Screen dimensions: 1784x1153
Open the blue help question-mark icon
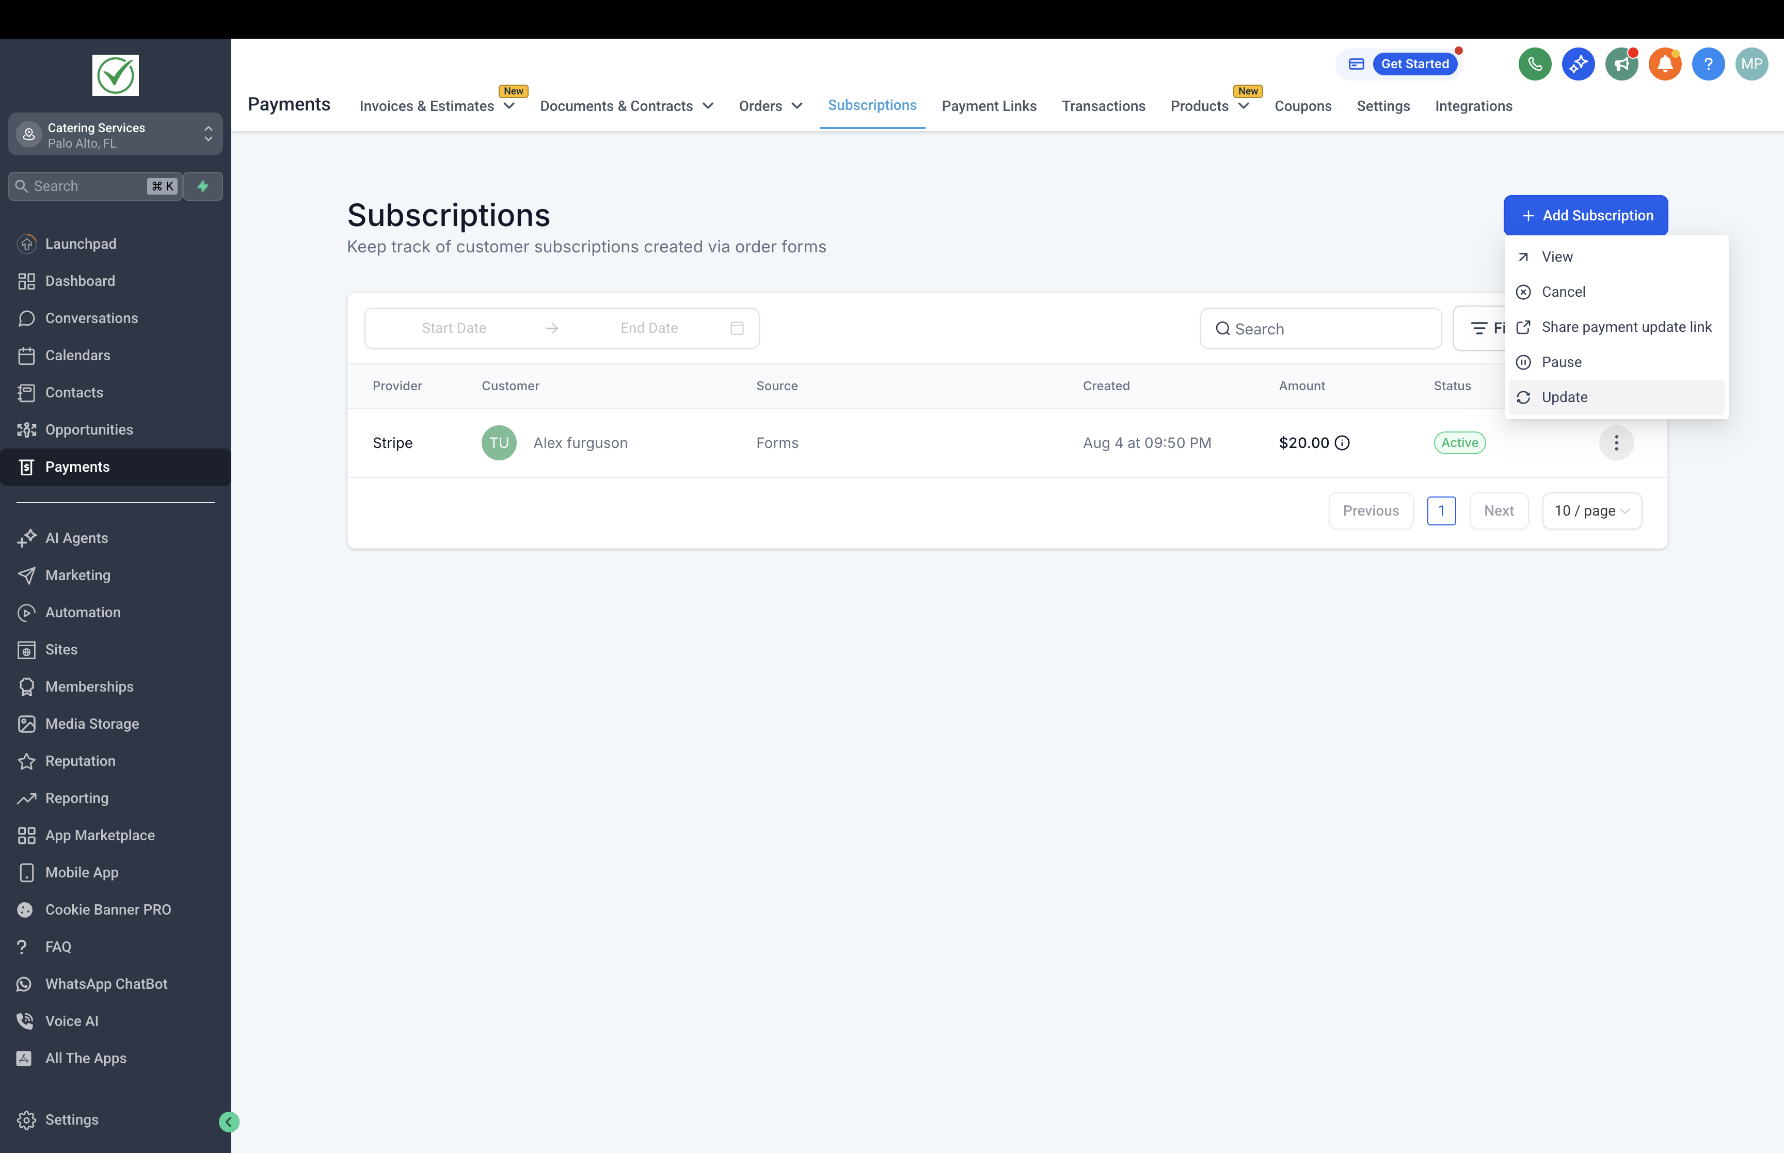pos(1709,63)
